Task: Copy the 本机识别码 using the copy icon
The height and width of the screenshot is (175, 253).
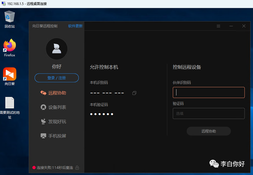Action: (134, 93)
